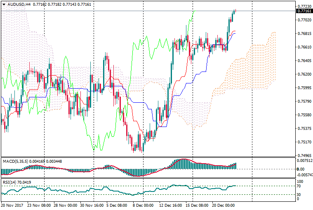Select the 0.76200 price scale label
The height and width of the screenshot is (210, 313).
tap(304, 74)
